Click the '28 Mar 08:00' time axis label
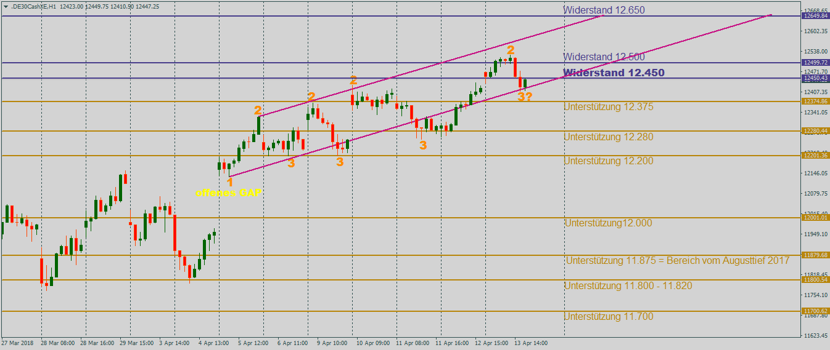 tap(59, 343)
